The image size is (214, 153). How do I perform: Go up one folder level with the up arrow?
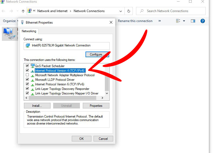[x=23, y=11]
